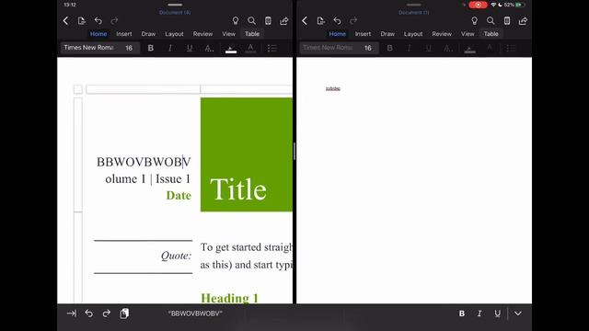Open more text formatting in right window
Screen dimensions: 589x331
pyautogui.click(x=448, y=48)
